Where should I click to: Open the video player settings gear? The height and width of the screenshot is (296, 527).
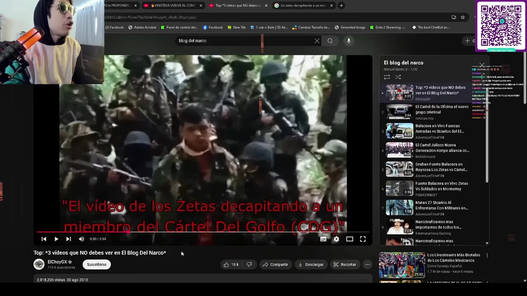(336, 239)
